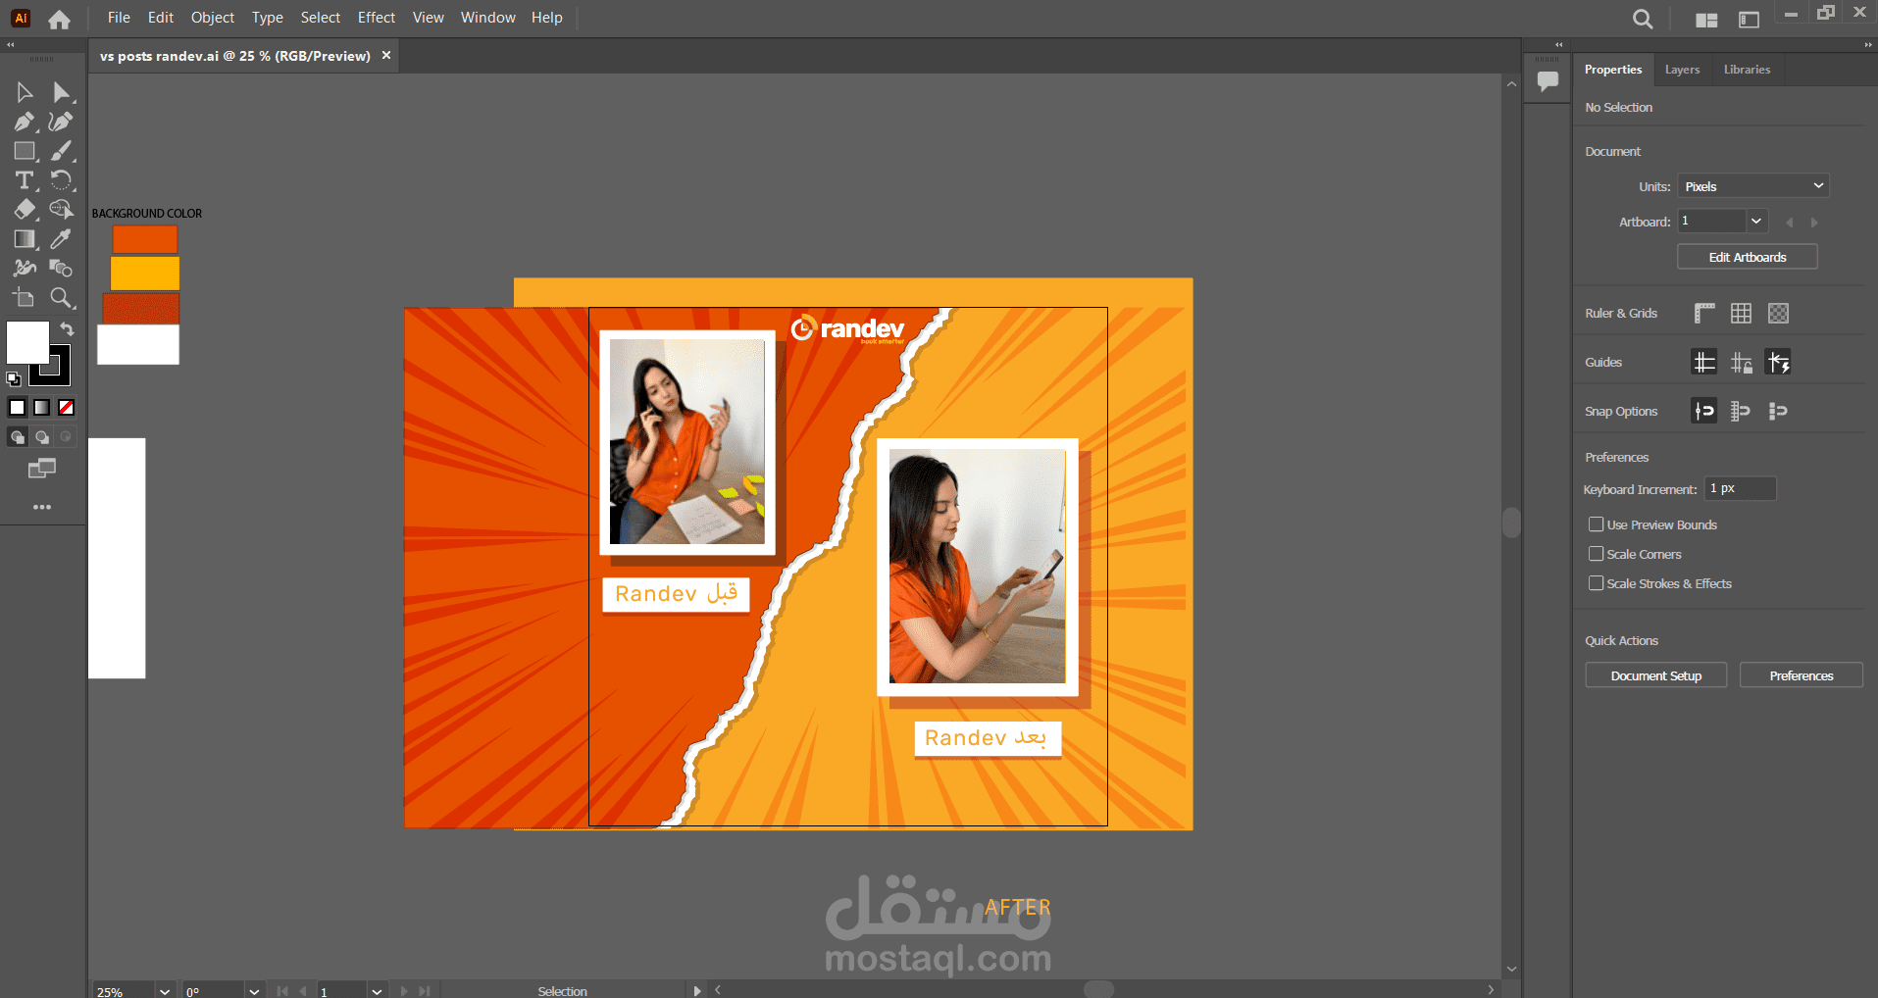Enable Scale Strokes & Effects checkbox
This screenshot has height=998, width=1878.
(1597, 583)
